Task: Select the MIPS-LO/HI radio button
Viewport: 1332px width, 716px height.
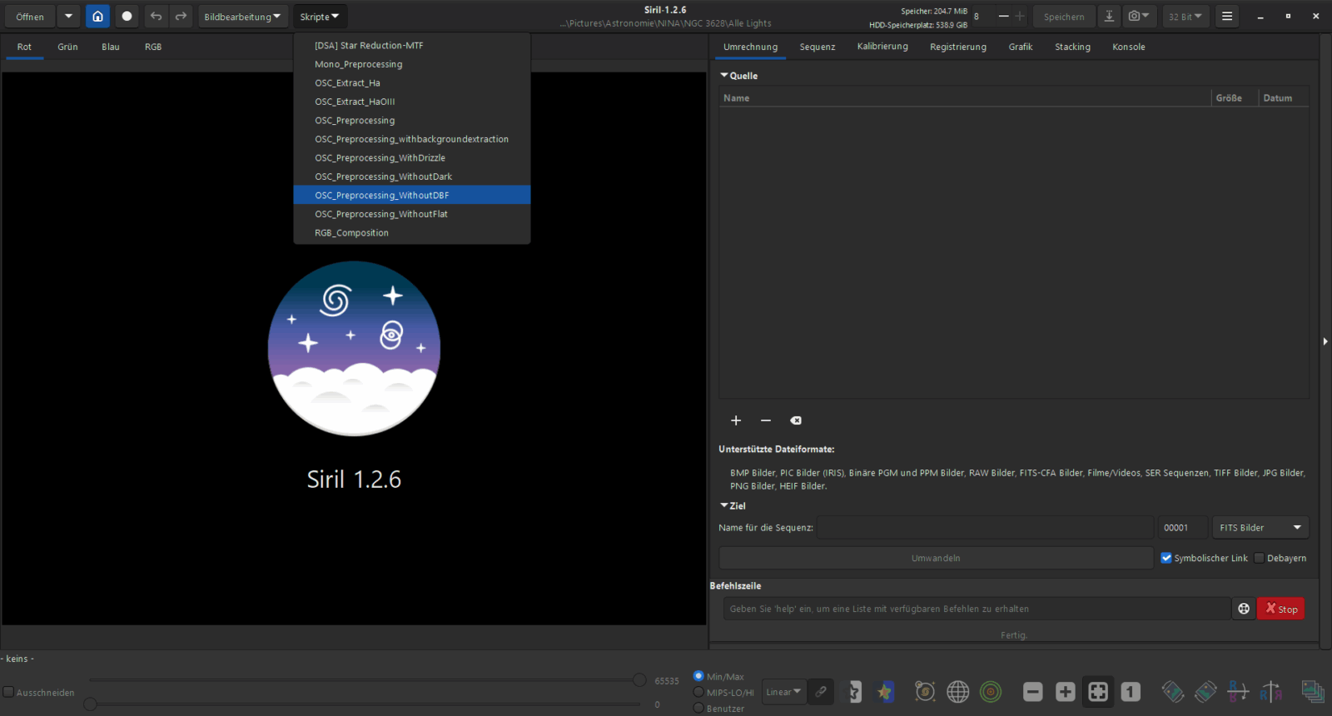Action: coord(698,692)
